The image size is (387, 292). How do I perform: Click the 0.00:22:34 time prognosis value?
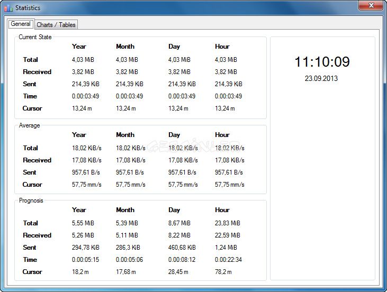coord(228,260)
